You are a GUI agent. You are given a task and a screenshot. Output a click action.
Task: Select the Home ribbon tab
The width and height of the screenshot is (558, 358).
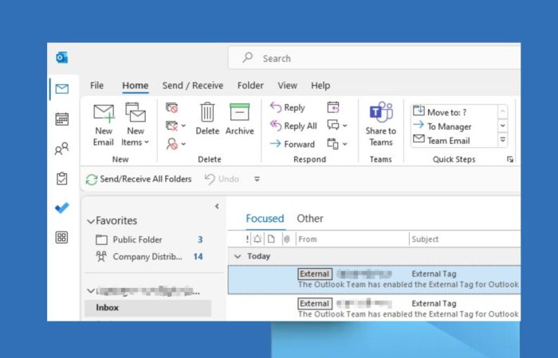click(x=136, y=86)
